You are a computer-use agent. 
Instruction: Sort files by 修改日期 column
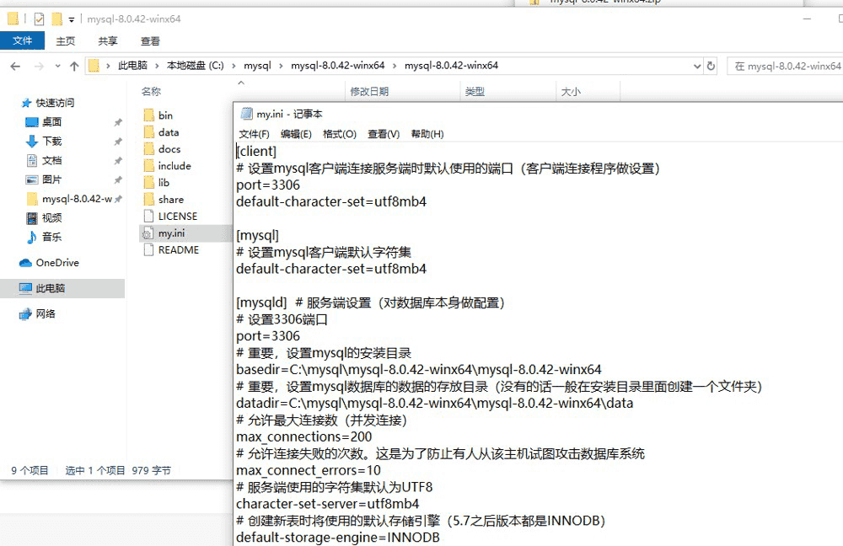[x=369, y=91]
